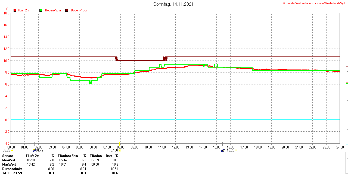Click the moonrise icon near 16:25
348x174 pixels.
tap(223, 150)
